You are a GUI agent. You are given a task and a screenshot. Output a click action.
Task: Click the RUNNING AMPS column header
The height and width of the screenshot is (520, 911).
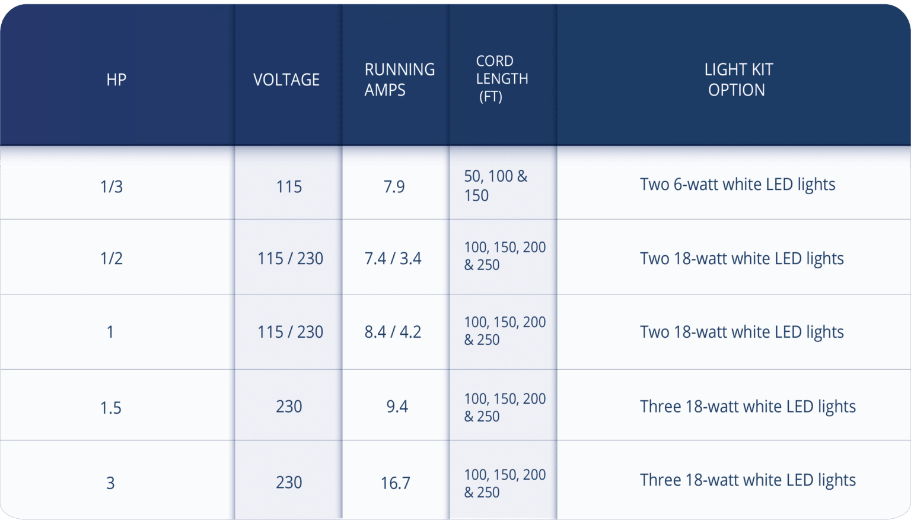click(399, 80)
